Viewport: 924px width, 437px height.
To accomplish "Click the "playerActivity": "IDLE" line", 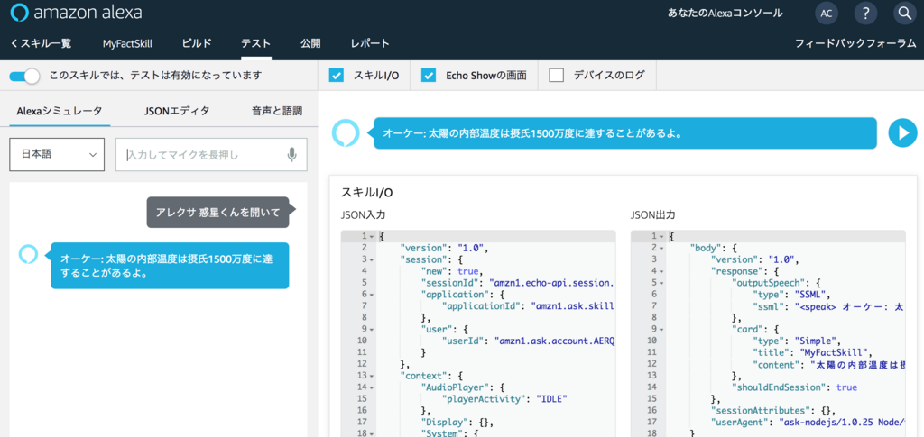I will tap(504, 398).
